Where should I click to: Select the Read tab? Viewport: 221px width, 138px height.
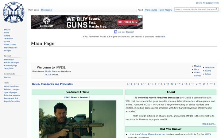(140, 10)
